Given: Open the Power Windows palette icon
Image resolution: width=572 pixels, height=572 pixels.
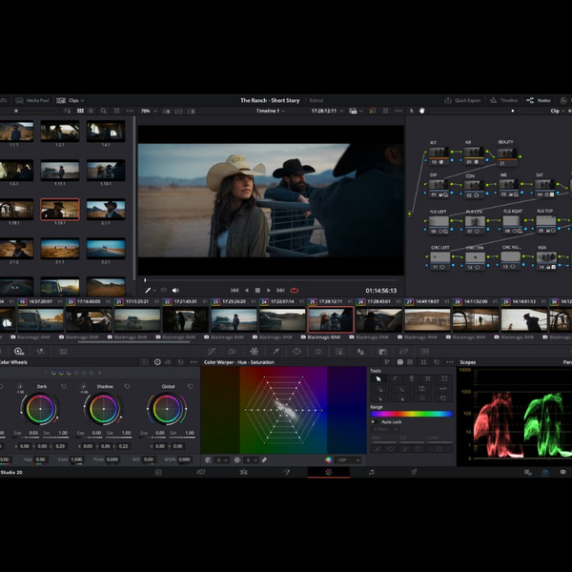Looking at the screenshot, I should click(296, 351).
